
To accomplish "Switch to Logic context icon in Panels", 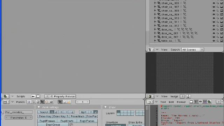I will coord(29,102).
